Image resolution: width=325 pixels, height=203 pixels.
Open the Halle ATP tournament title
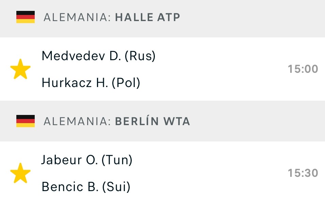pos(147,17)
